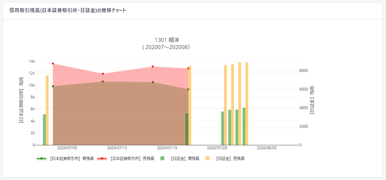Click the leftmost green 日証金 bar

tap(44, 130)
